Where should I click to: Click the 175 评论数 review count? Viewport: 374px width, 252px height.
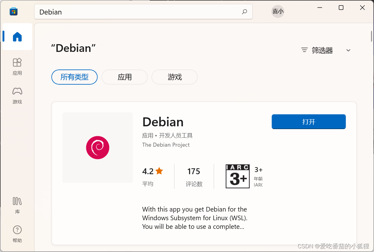194,177
